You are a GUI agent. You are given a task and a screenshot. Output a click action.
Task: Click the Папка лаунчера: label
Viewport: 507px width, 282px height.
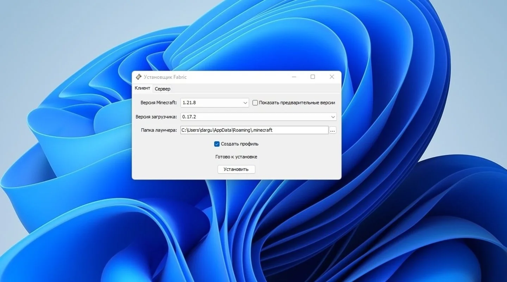(x=159, y=130)
